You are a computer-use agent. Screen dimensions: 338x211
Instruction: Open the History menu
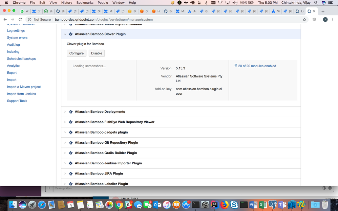tap(67, 3)
